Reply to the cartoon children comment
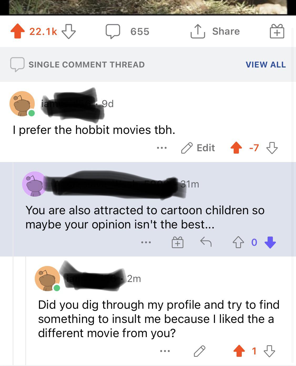 click(206, 242)
